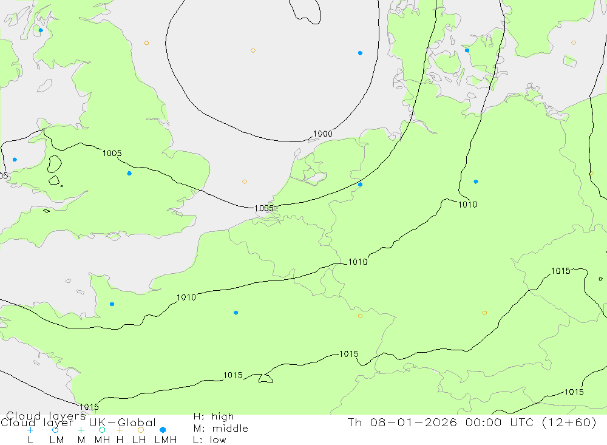Click the 'LM' legend label text

[x=56, y=440]
